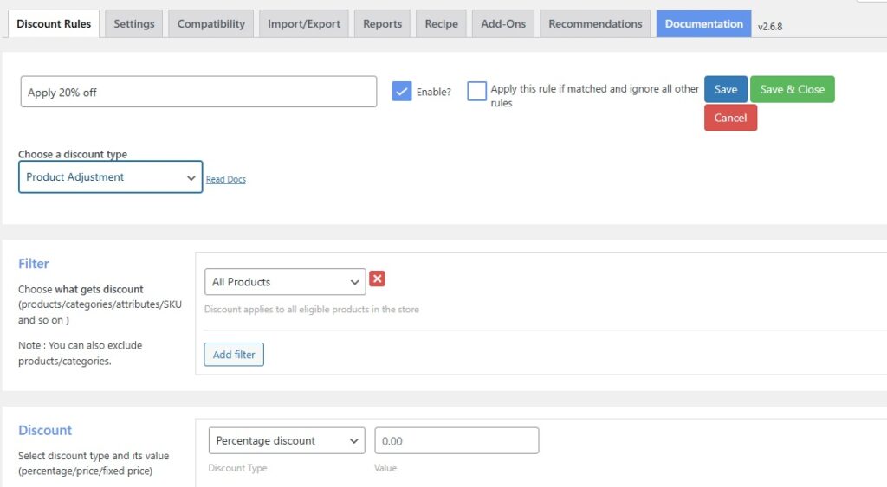Open the Product Adjustment discount type dropdown
Image resolution: width=887 pixels, height=487 pixels.
point(110,177)
